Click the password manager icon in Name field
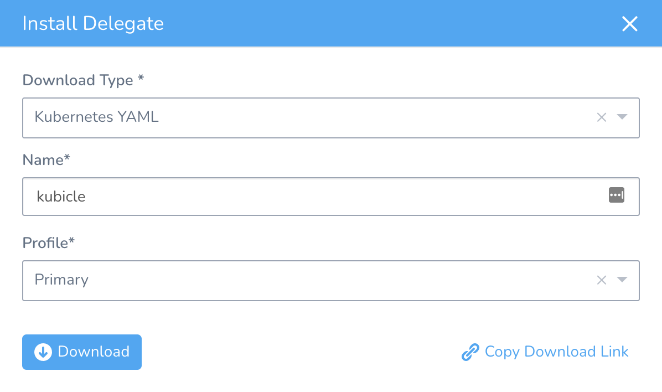This screenshot has width=662, height=392. (x=617, y=195)
